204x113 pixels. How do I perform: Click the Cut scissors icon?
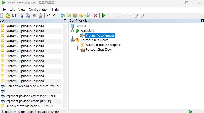[x=22, y=16]
